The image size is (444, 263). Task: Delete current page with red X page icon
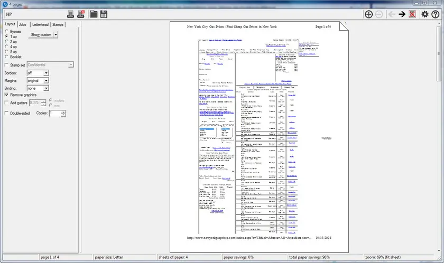pyautogui.click(x=412, y=14)
